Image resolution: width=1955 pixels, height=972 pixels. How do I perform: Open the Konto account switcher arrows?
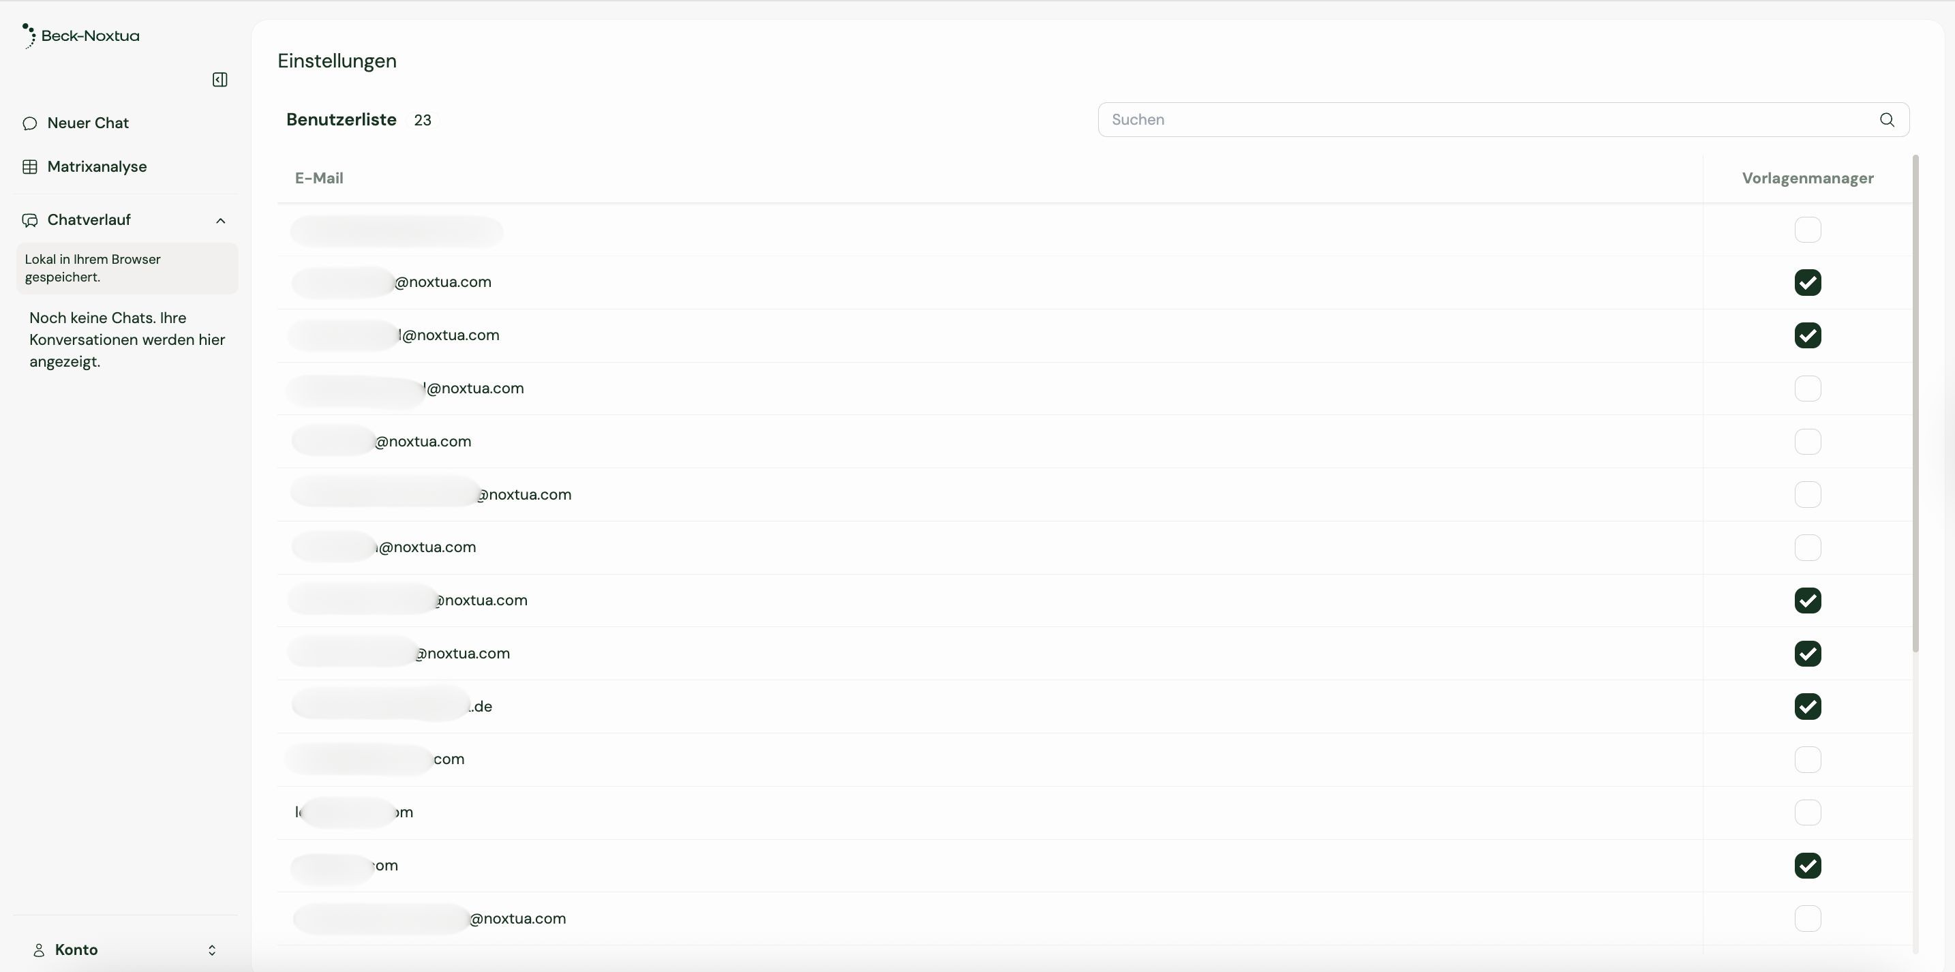pos(212,950)
